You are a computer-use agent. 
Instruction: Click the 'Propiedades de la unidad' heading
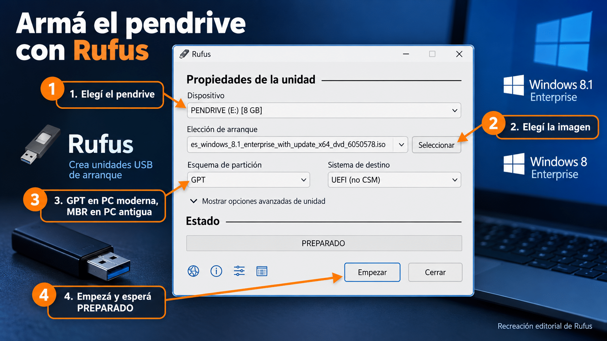[x=251, y=79]
